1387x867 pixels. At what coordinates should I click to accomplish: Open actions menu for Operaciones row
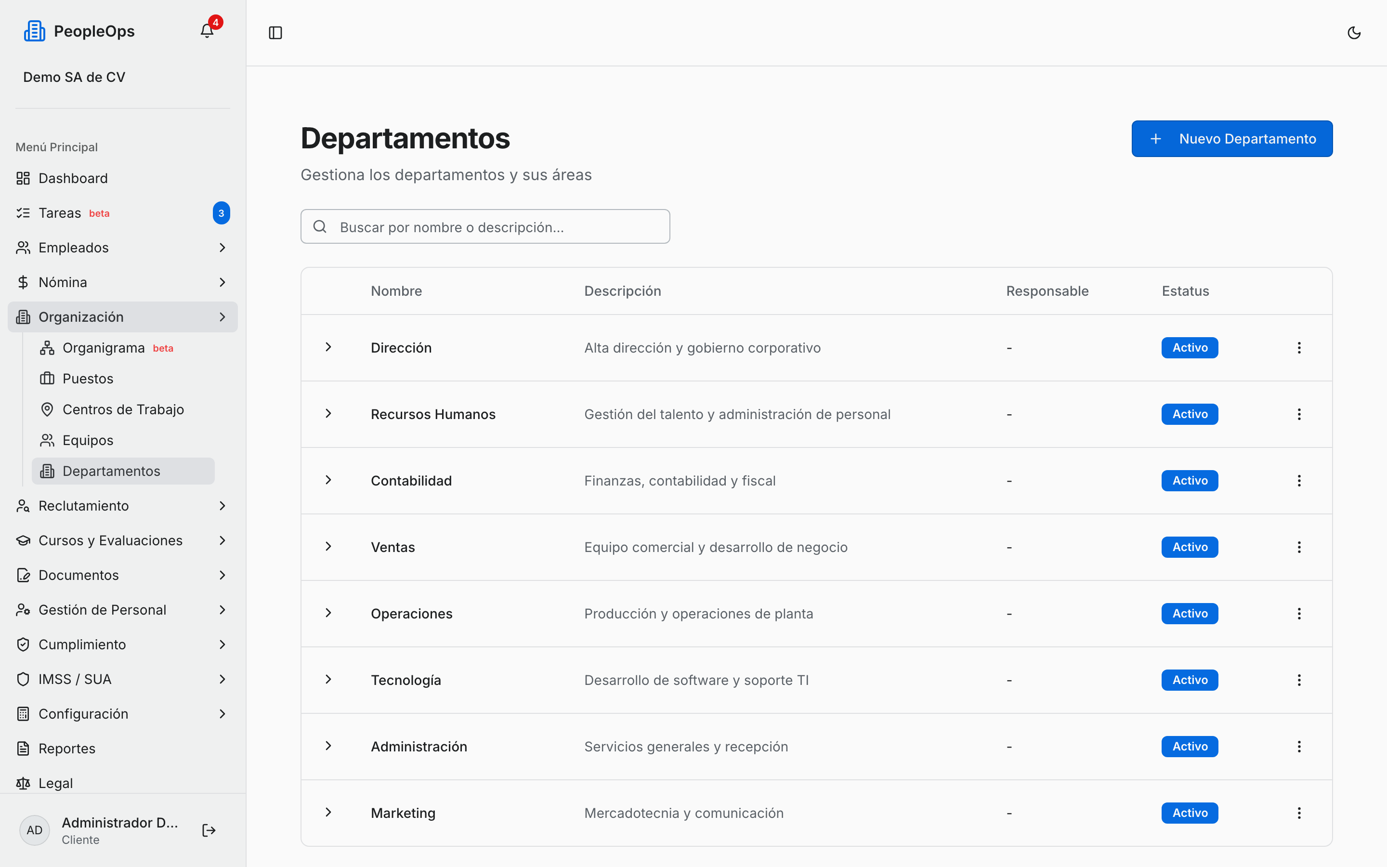click(1299, 614)
